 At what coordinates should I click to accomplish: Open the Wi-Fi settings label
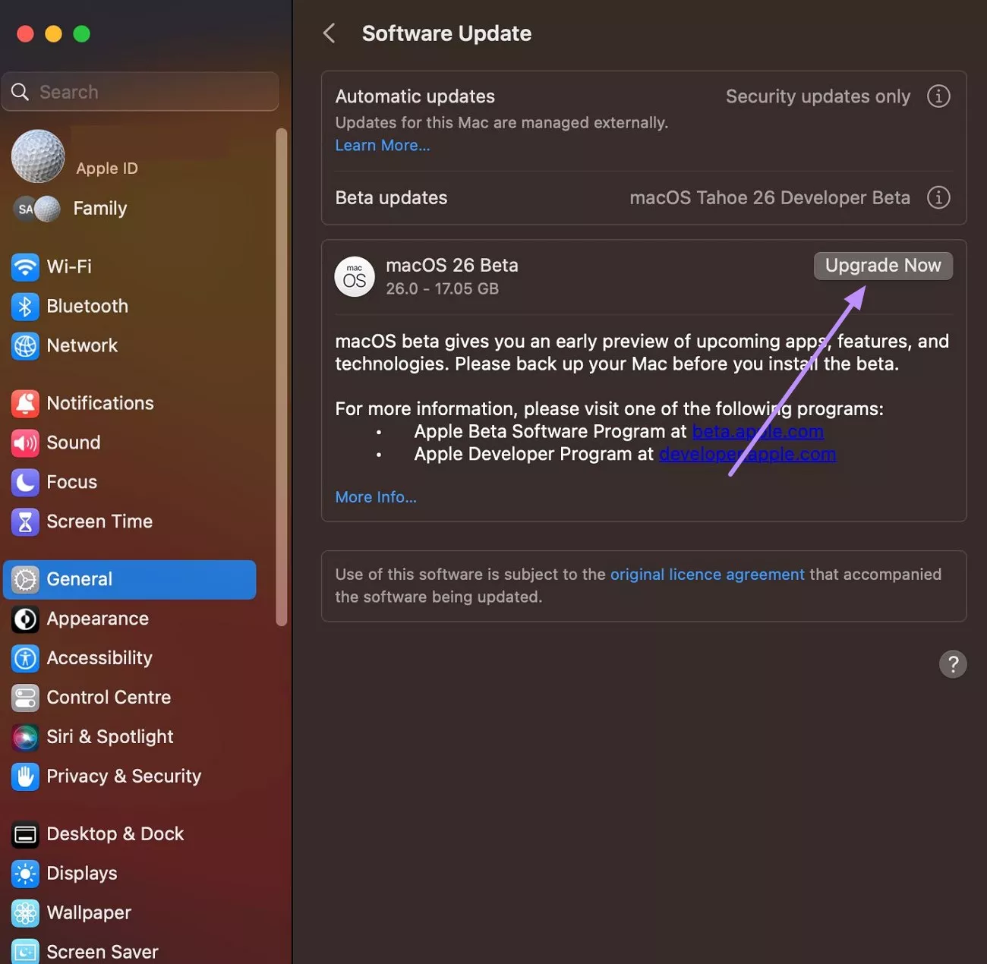69,266
